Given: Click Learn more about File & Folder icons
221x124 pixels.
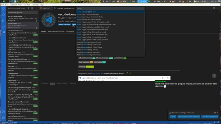Looking at the screenshot, I should [x=189, y=117].
